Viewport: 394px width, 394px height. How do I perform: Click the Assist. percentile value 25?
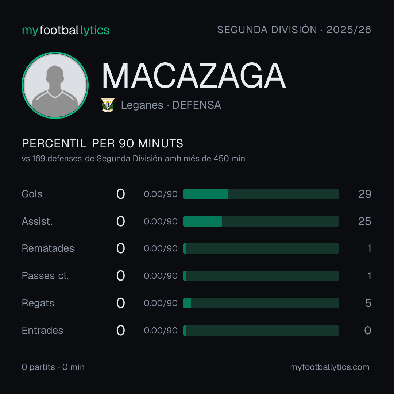pos(364,221)
